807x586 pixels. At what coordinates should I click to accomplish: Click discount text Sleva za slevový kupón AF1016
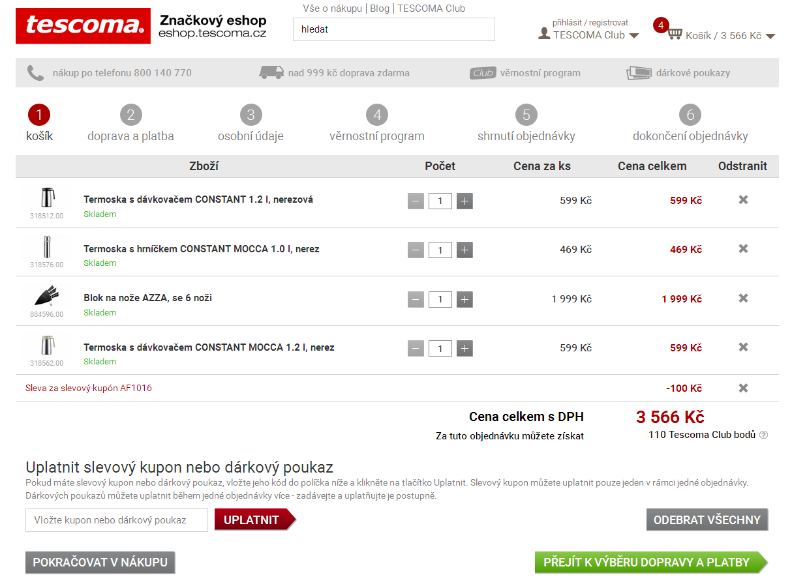coord(89,388)
